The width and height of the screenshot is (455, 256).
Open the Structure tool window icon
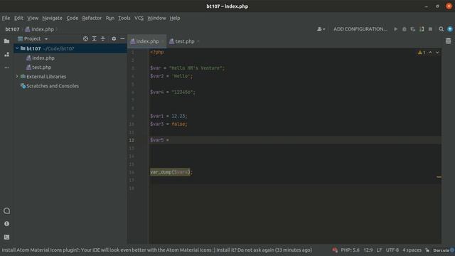pyautogui.click(x=6, y=54)
